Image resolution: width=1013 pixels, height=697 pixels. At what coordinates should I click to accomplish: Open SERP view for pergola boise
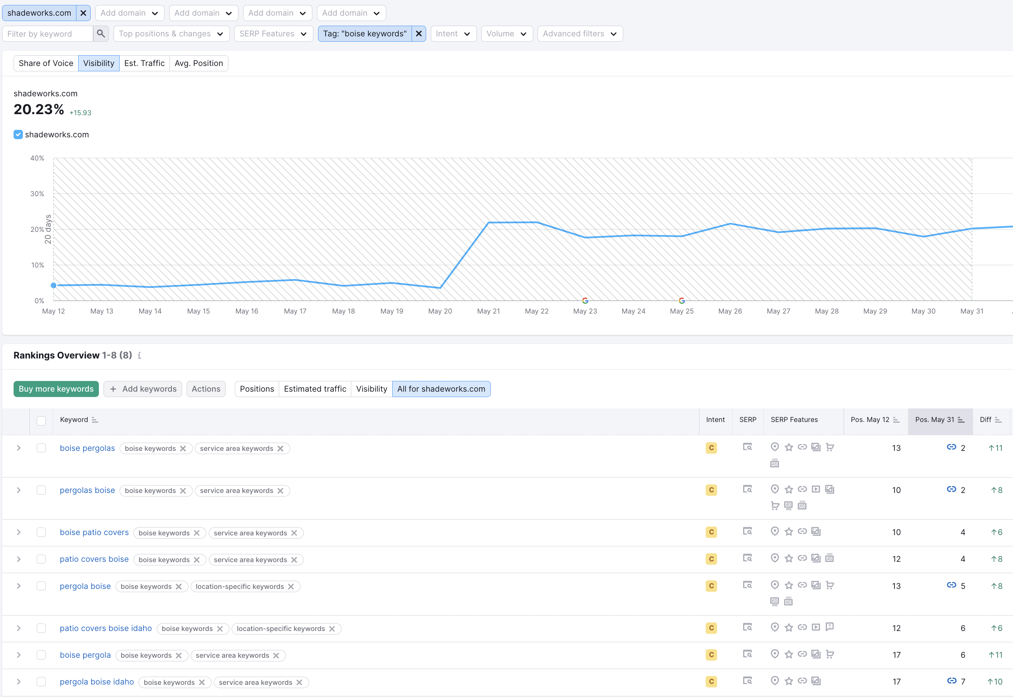pyautogui.click(x=747, y=585)
